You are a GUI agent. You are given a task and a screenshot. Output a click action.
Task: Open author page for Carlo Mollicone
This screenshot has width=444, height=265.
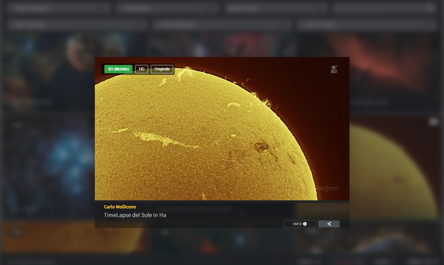[x=120, y=207]
